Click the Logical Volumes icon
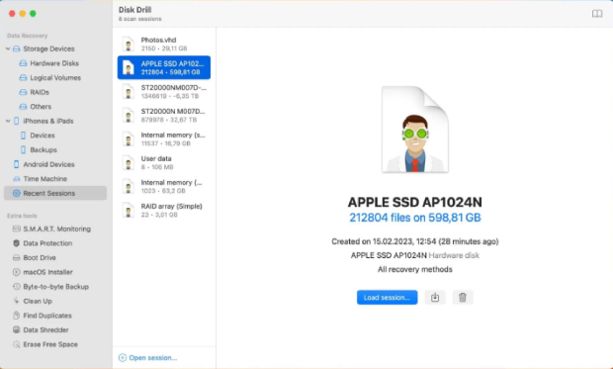Viewport: 613px width, 369px height. click(23, 78)
